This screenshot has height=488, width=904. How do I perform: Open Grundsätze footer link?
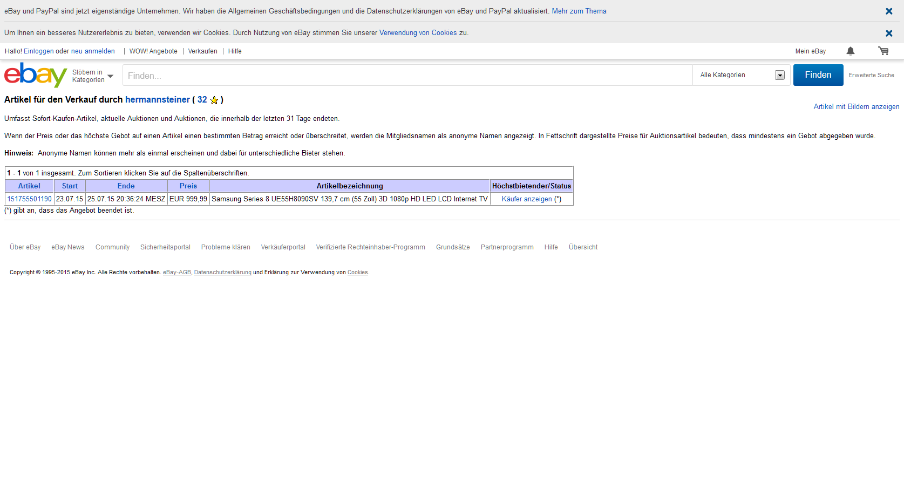tap(453, 247)
